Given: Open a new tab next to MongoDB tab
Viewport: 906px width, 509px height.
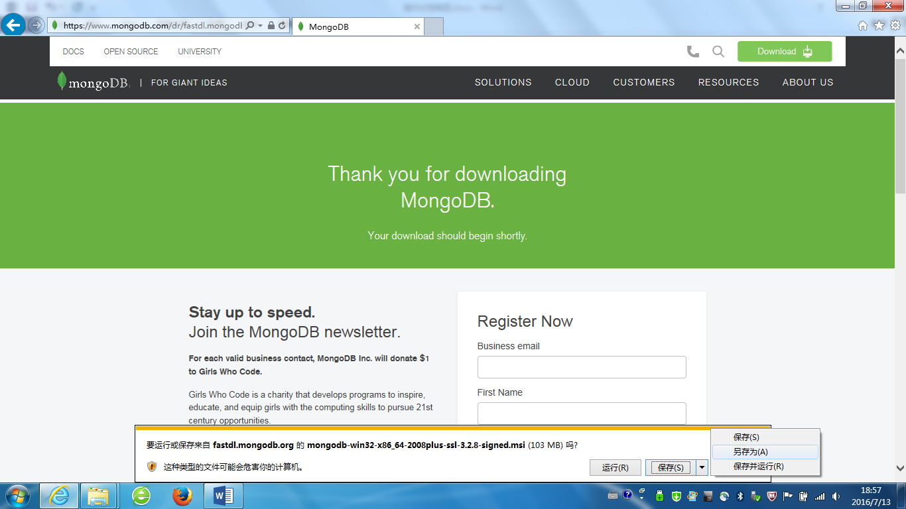Looking at the screenshot, I should pyautogui.click(x=433, y=27).
